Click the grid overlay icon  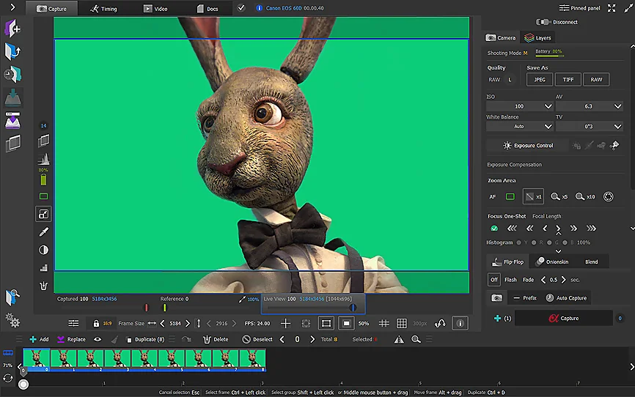402,323
